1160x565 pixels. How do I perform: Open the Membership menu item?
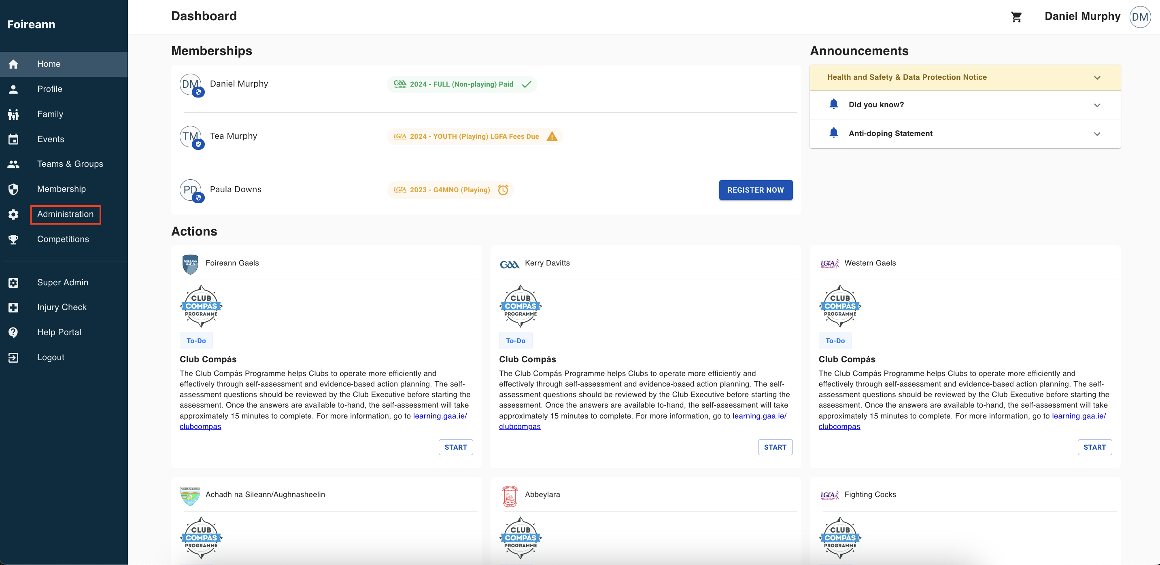pos(61,189)
